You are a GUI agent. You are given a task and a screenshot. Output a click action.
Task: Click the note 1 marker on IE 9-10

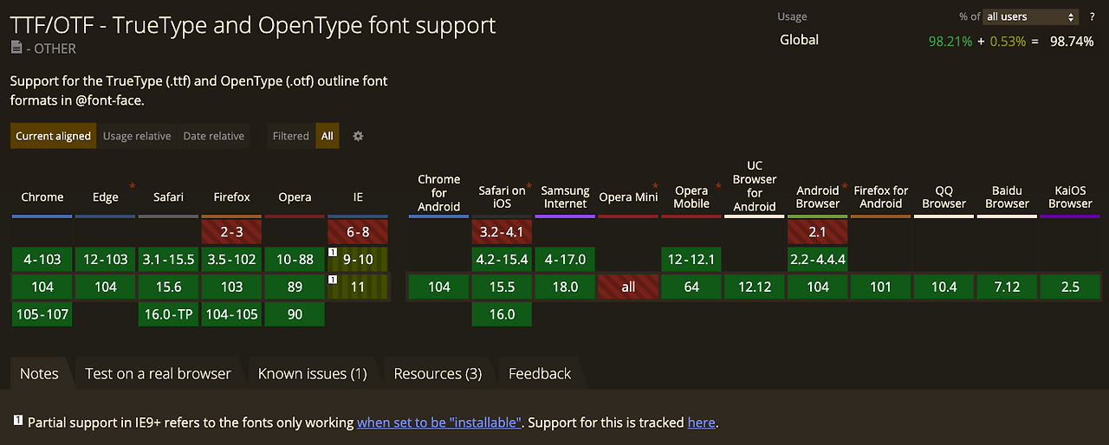click(x=332, y=252)
